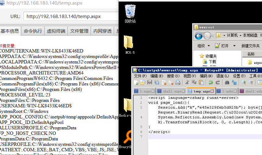Close the shell.aspx tab
This screenshot has height=155, width=262.
point(184,91)
